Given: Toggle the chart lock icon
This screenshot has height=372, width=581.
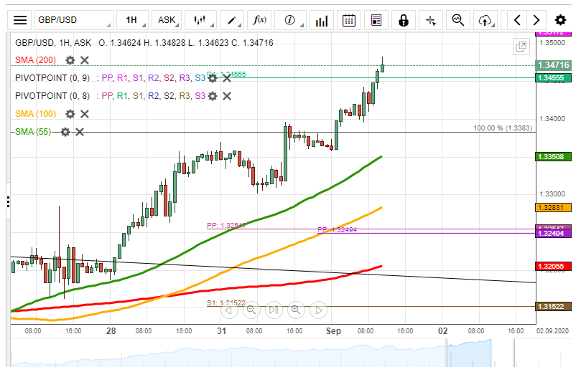Looking at the screenshot, I should [404, 20].
